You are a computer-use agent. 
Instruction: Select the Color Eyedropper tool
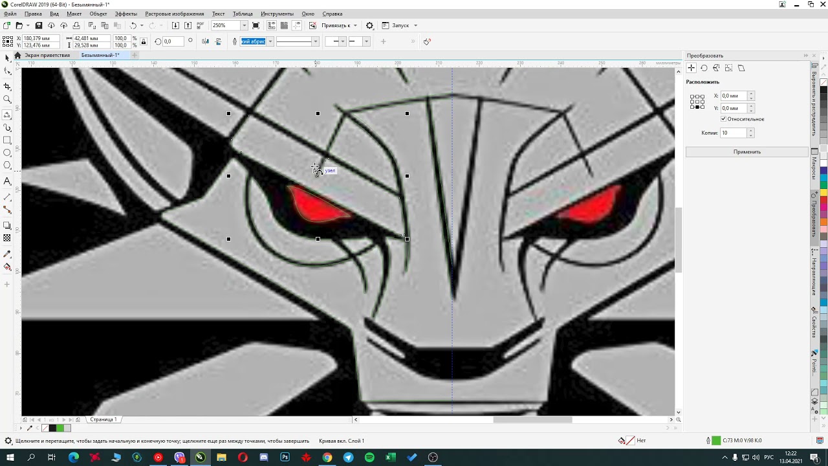[7, 254]
